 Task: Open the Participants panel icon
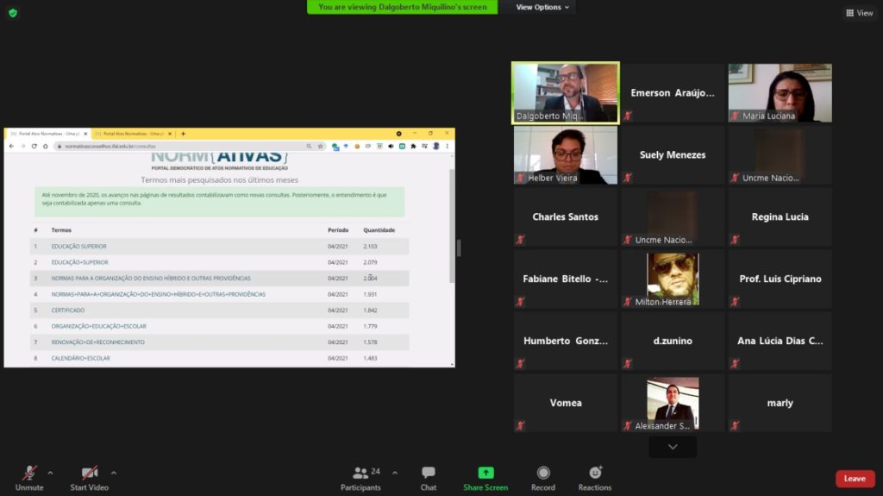(x=360, y=473)
